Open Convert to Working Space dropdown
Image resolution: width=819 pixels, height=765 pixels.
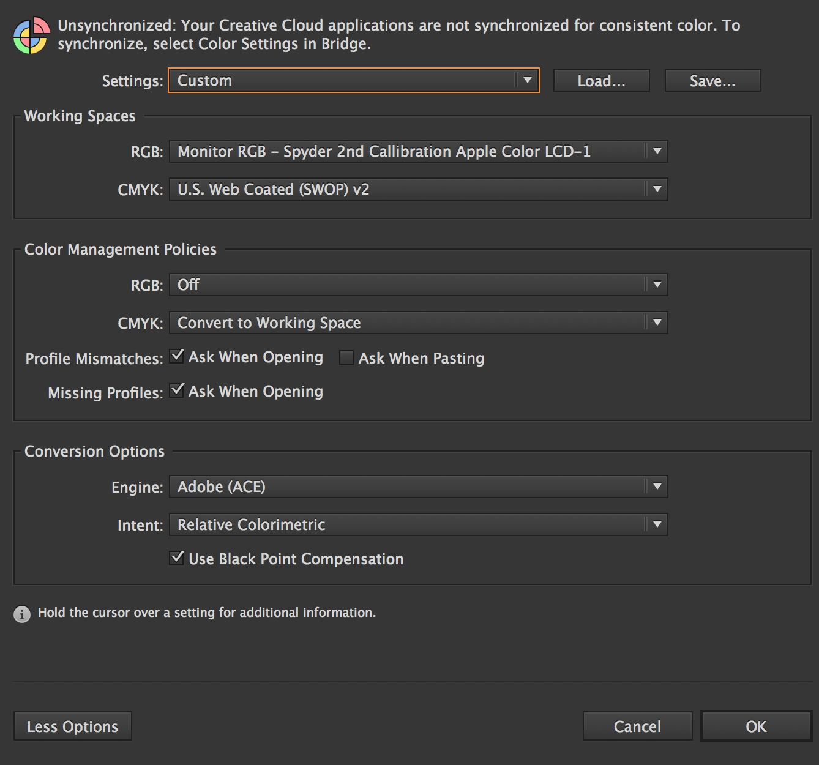click(418, 323)
